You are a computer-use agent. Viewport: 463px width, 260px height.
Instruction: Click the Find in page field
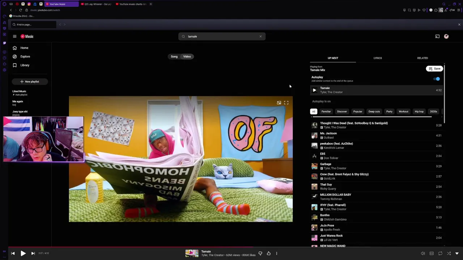tap(33, 25)
